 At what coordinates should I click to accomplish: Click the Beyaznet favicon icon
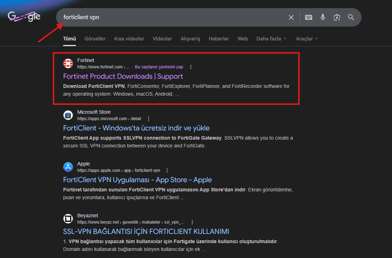point(68,219)
